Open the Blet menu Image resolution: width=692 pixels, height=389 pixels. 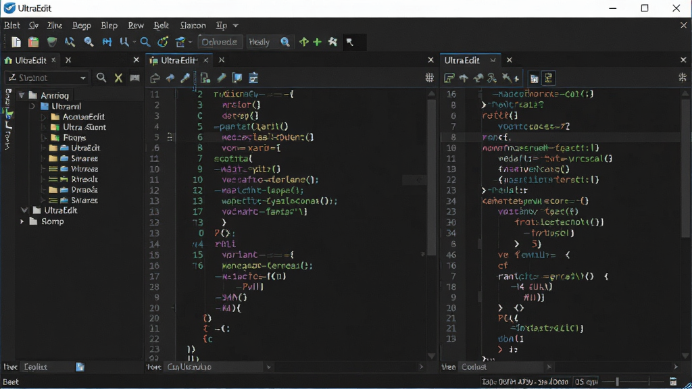click(12, 26)
